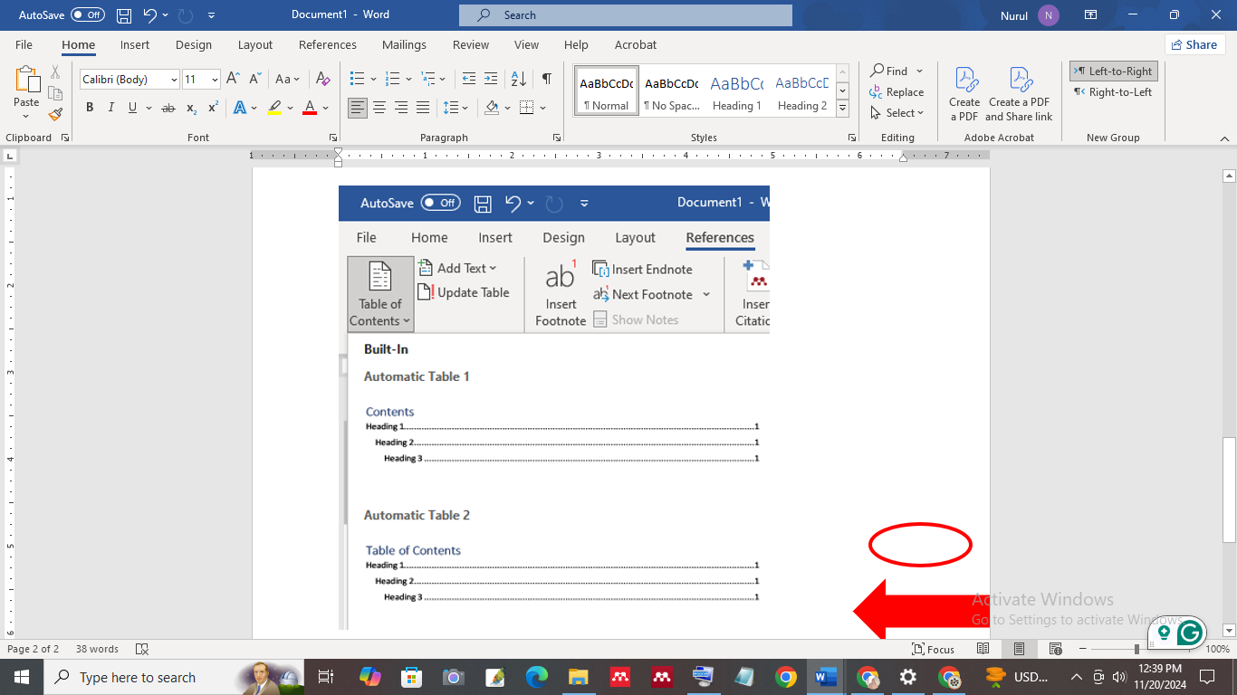The height and width of the screenshot is (695, 1237).
Task: Open the Change Case dropdown
Action: (x=288, y=80)
